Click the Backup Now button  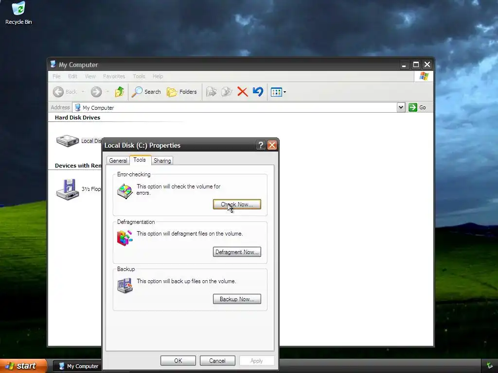(x=237, y=299)
